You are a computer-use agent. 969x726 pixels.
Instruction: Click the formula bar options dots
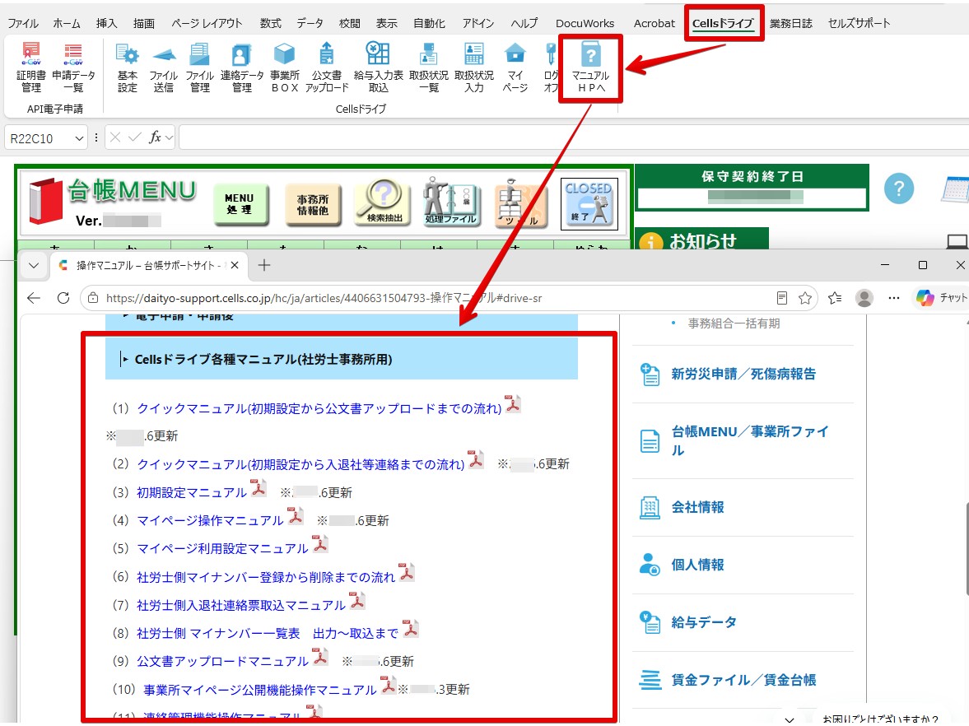(x=96, y=137)
